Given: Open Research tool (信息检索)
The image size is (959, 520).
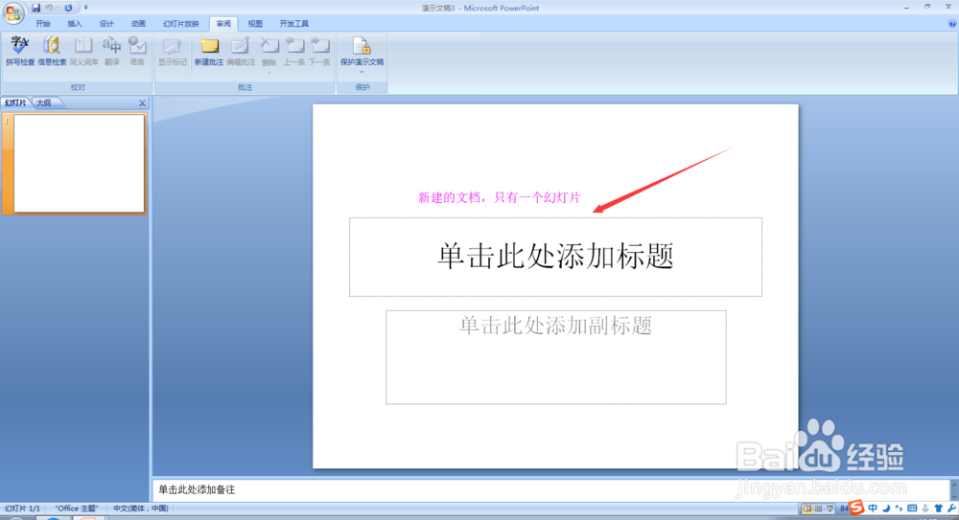Looking at the screenshot, I should click(x=52, y=51).
